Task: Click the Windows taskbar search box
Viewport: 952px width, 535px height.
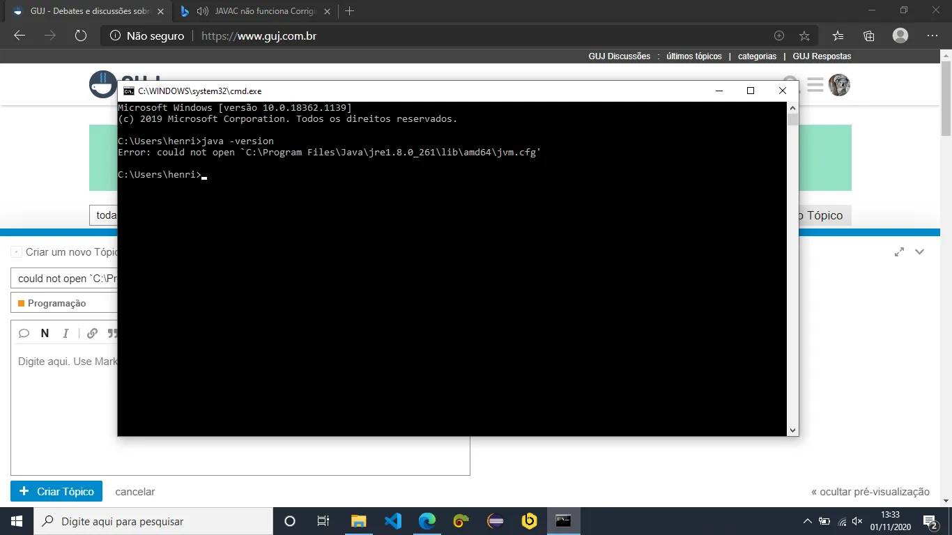Action: (154, 521)
